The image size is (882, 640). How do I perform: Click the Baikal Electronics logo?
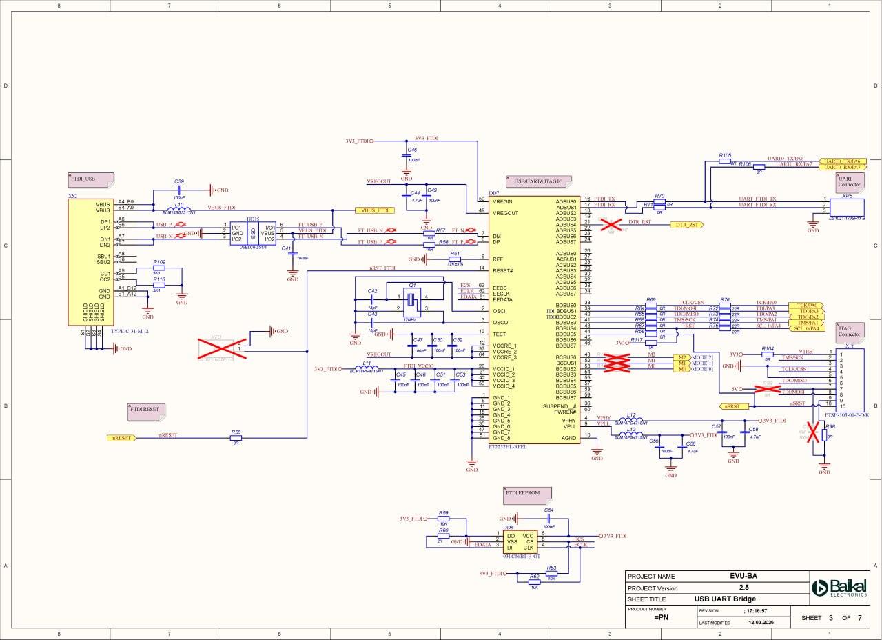click(x=839, y=588)
